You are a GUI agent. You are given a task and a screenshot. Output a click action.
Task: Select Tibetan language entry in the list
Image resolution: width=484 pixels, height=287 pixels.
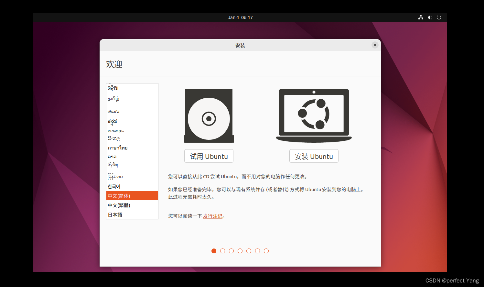[x=132, y=165]
